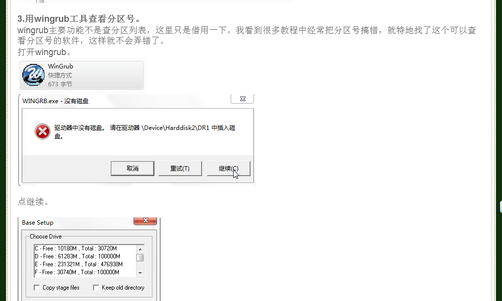Open the WinGrub shortcut icon
Screen dimensions: 502x301
click(33, 75)
